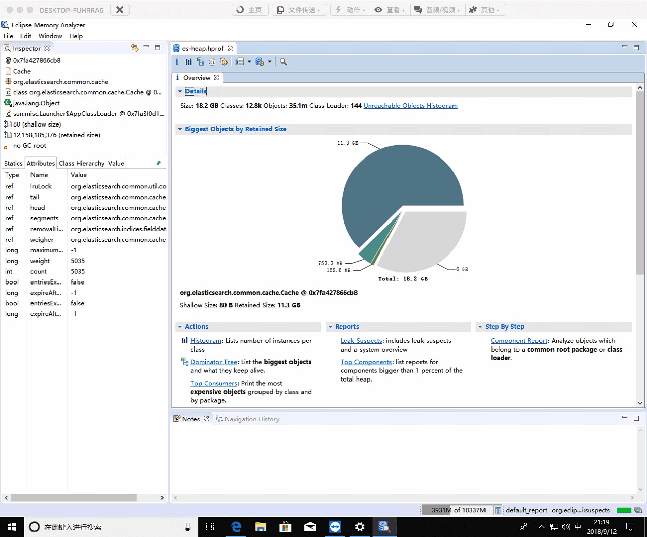Switch to the Value tab

click(116, 163)
